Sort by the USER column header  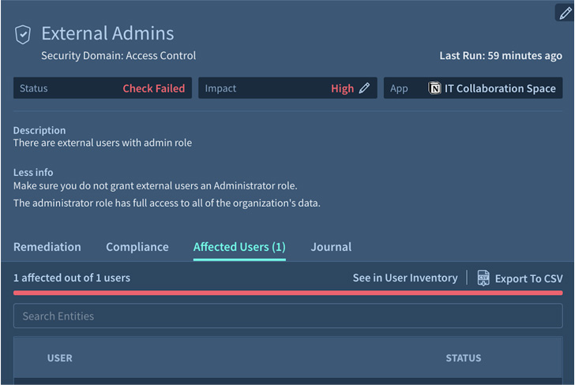(x=60, y=358)
